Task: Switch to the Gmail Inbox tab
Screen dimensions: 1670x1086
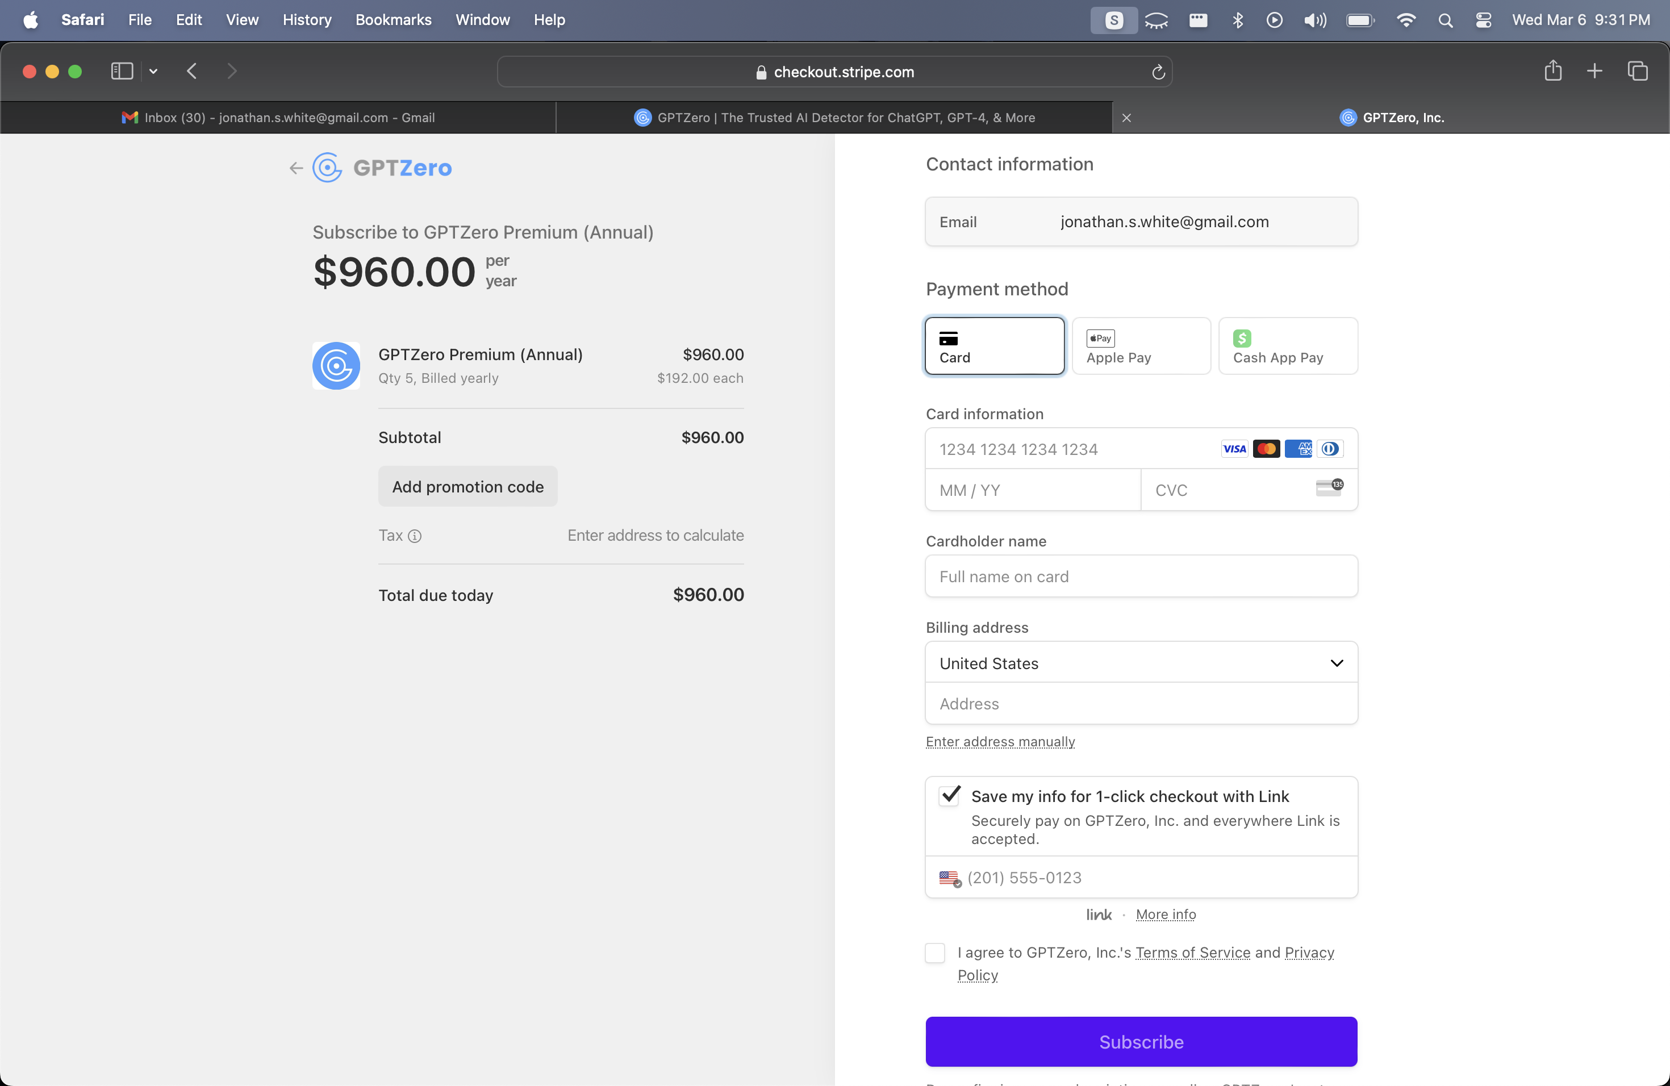Action: click(x=278, y=118)
